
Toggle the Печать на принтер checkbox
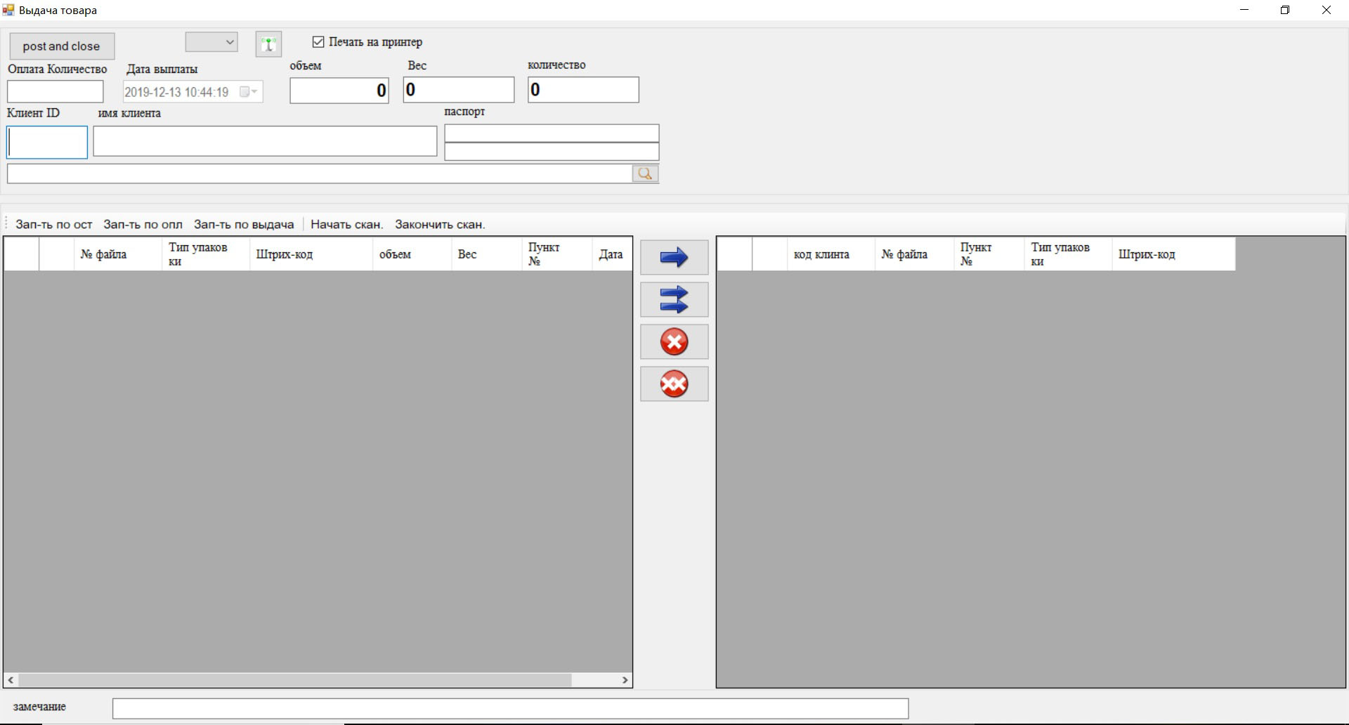point(318,42)
